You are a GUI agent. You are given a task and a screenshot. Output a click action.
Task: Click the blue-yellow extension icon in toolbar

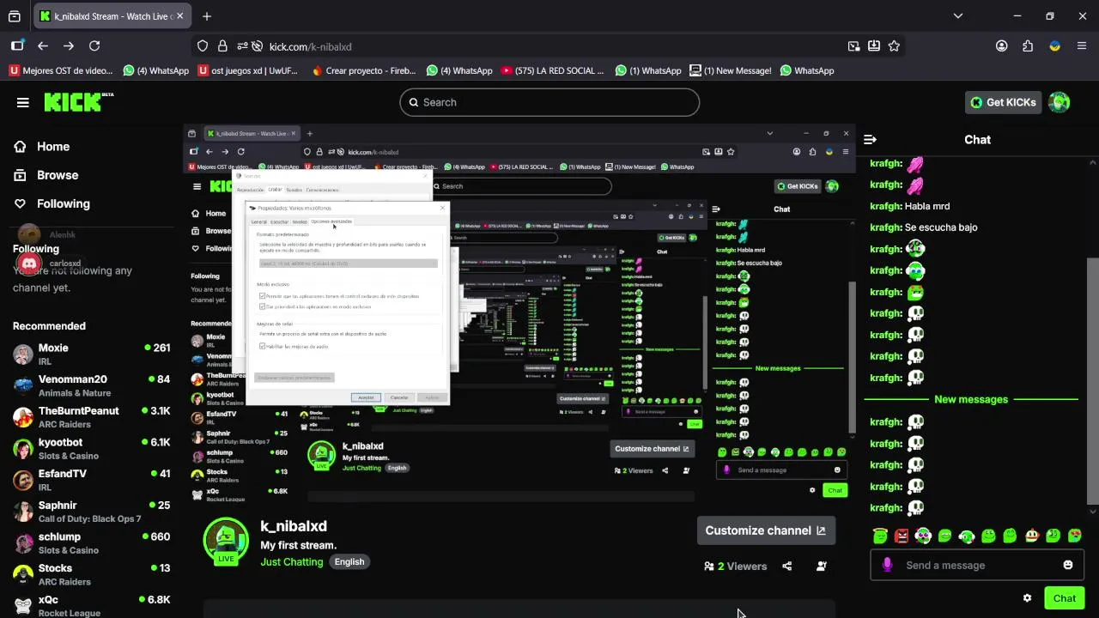[1055, 46]
